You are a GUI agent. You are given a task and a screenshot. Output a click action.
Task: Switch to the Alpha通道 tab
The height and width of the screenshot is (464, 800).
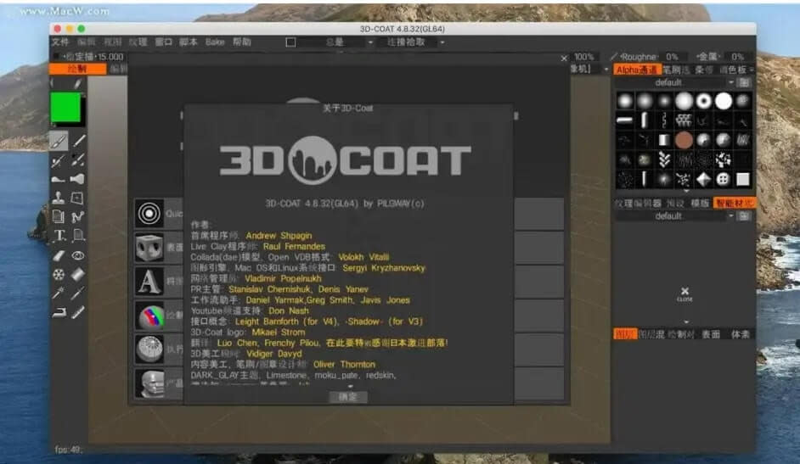pyautogui.click(x=637, y=70)
